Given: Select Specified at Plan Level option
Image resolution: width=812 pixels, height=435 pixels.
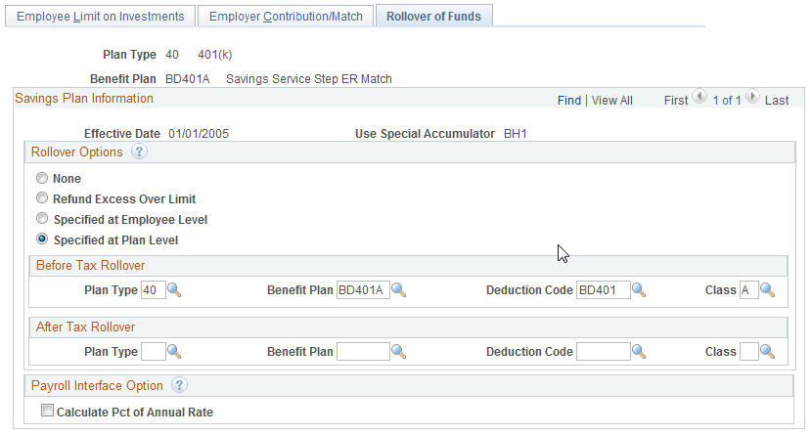Looking at the screenshot, I should pos(42,239).
